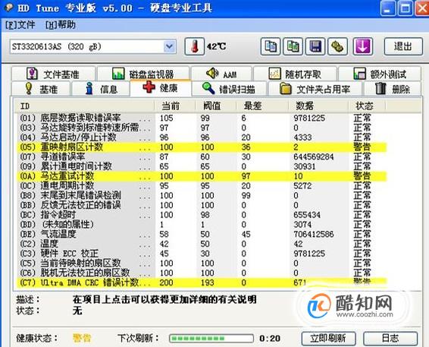
Task: Open the 文件 menu
Action: (x=20, y=25)
